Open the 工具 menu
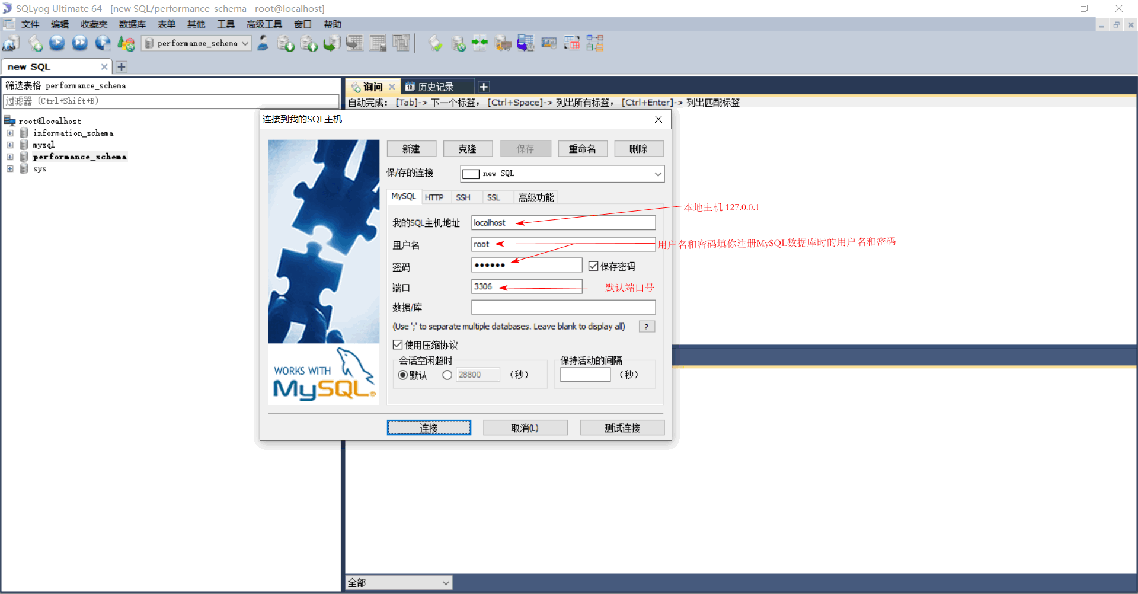 pos(225,24)
